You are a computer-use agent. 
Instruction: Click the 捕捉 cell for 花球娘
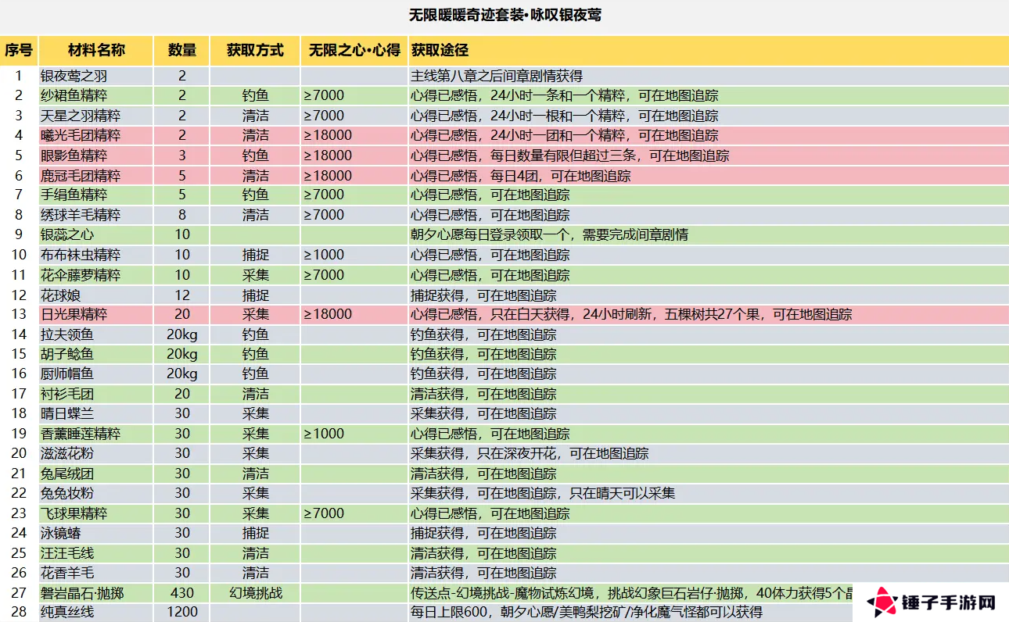coord(255,295)
